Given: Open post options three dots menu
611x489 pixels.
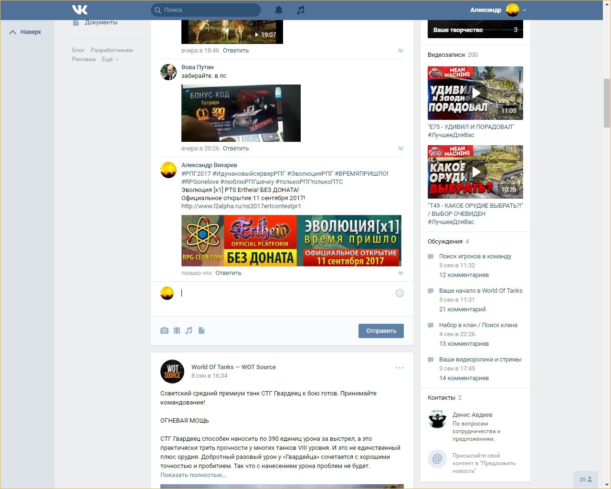Looking at the screenshot, I should (x=400, y=368).
